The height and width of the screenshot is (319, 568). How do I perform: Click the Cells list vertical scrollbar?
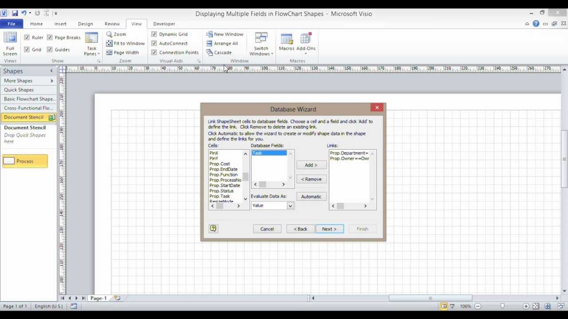pos(245,176)
